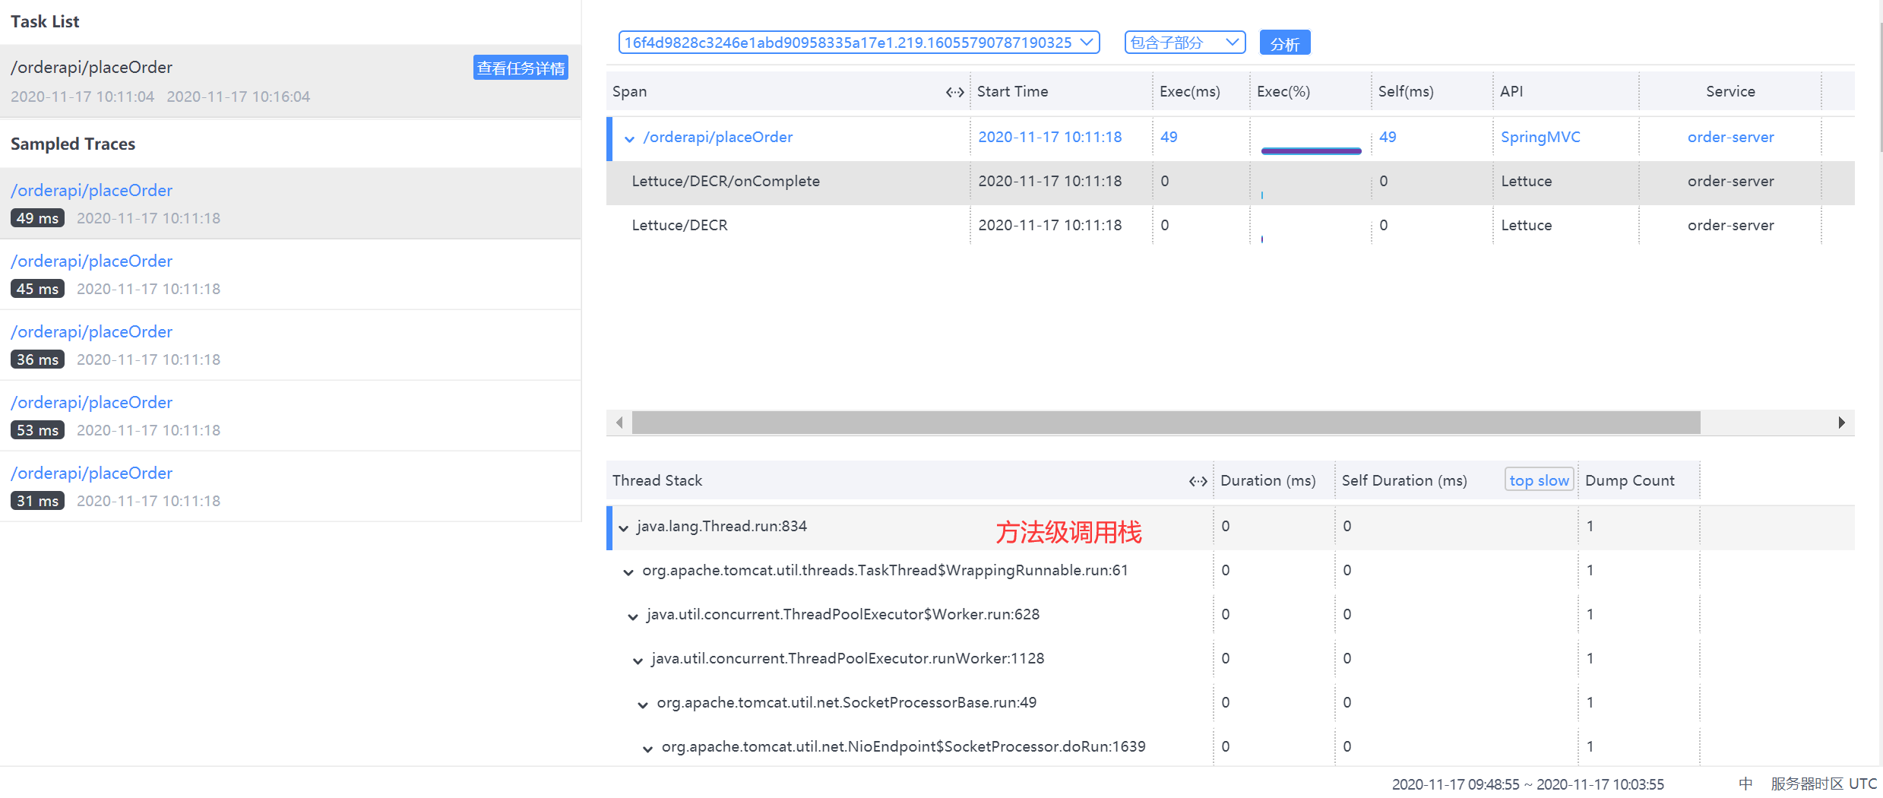Screen dimensions: 1883x798
Task: Click the 服务器时区 UTC footer label
Action: pos(1824,784)
